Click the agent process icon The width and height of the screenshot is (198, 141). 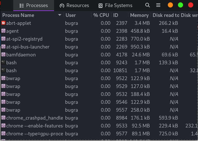click(3, 31)
